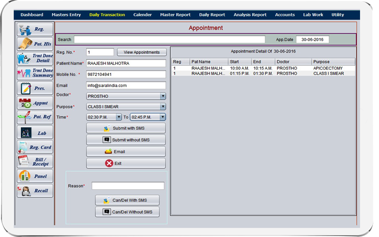This screenshot has height=237, width=379.
Task: Click Can/Del With SMS button
Action: click(x=127, y=200)
